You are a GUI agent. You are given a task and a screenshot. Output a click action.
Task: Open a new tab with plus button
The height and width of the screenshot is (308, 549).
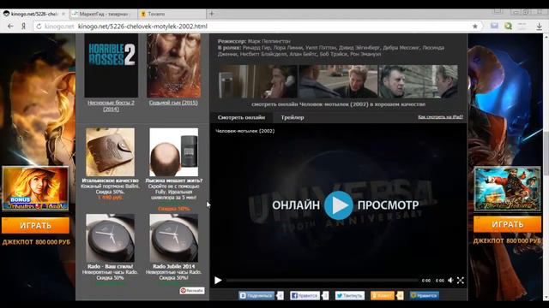coord(212,14)
